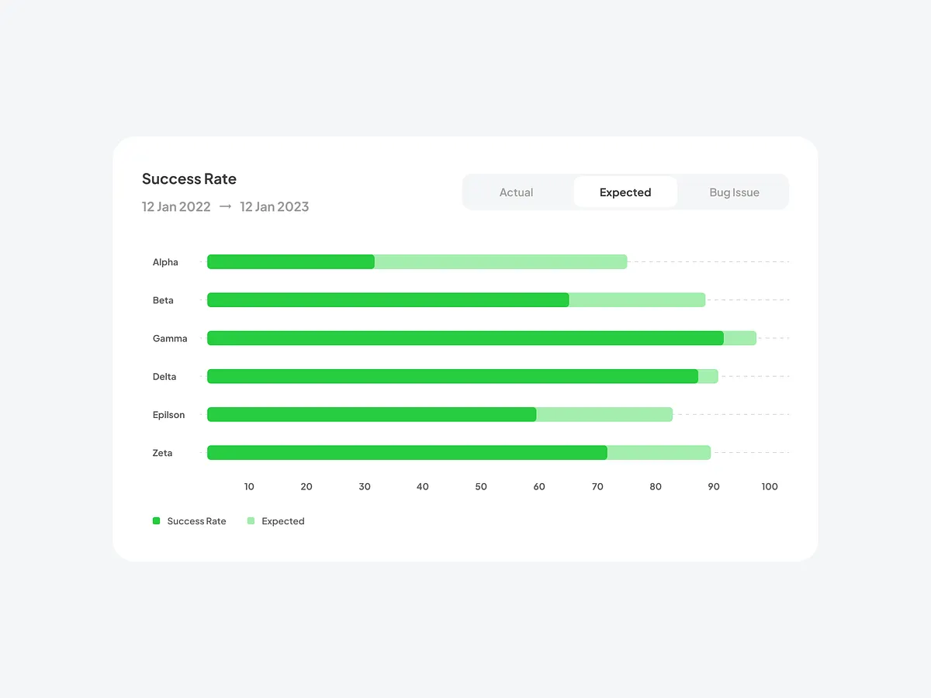Click the green Success Rate legend swatch
The height and width of the screenshot is (698, 931).
coord(156,520)
